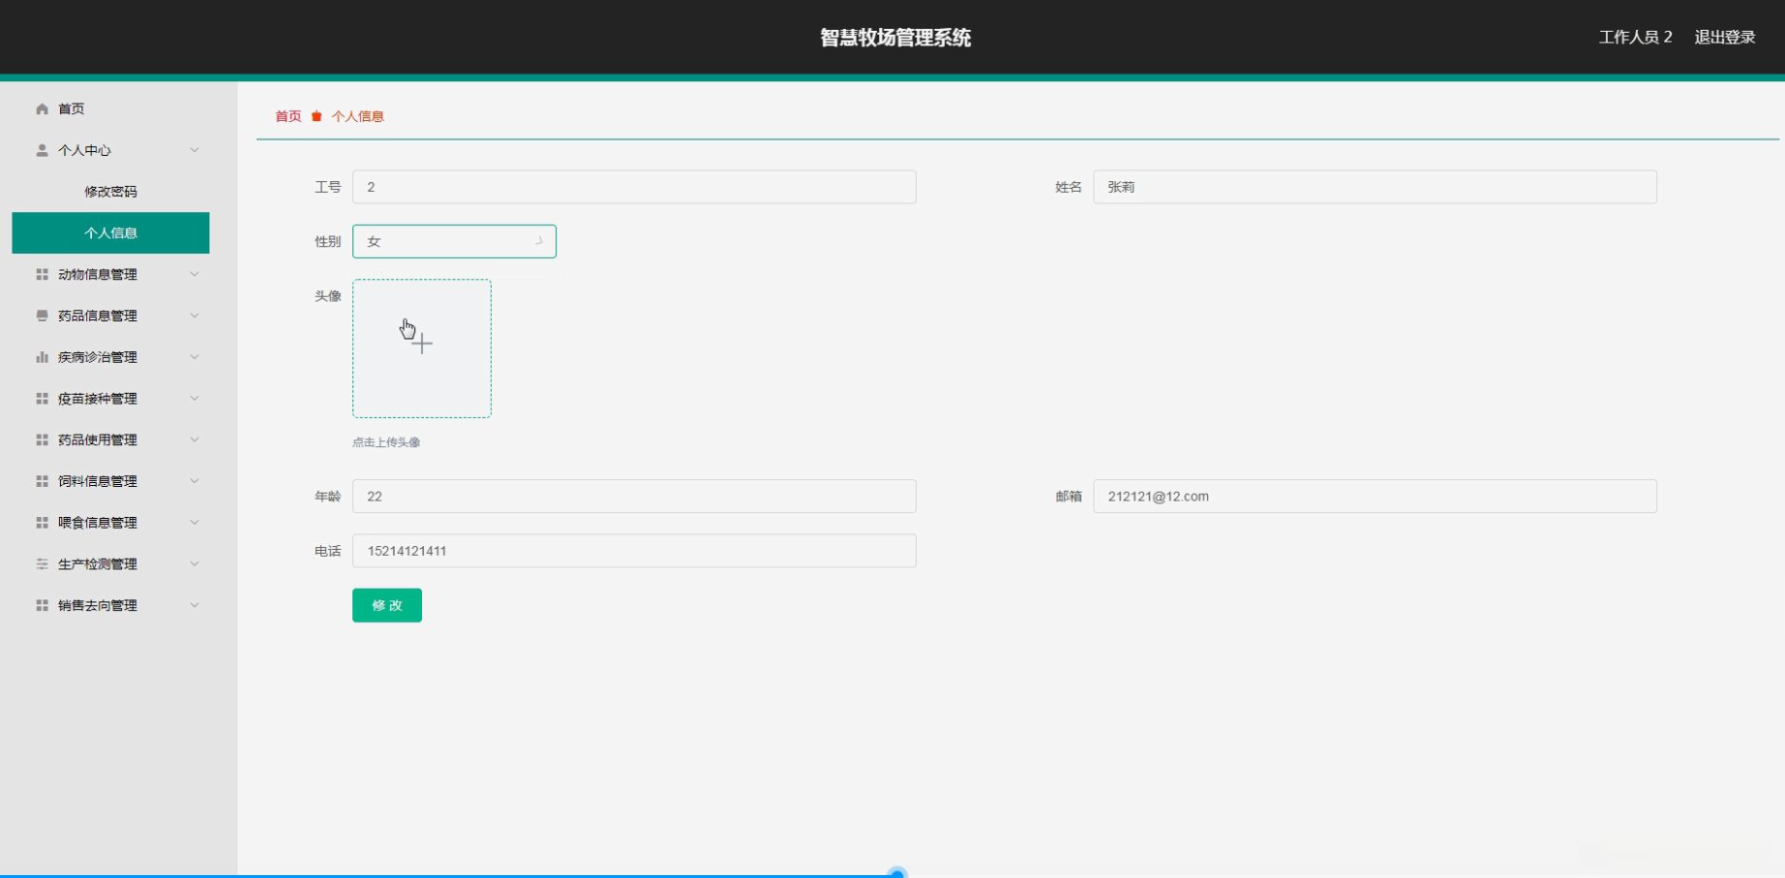Click the green 修改 button

(387, 605)
